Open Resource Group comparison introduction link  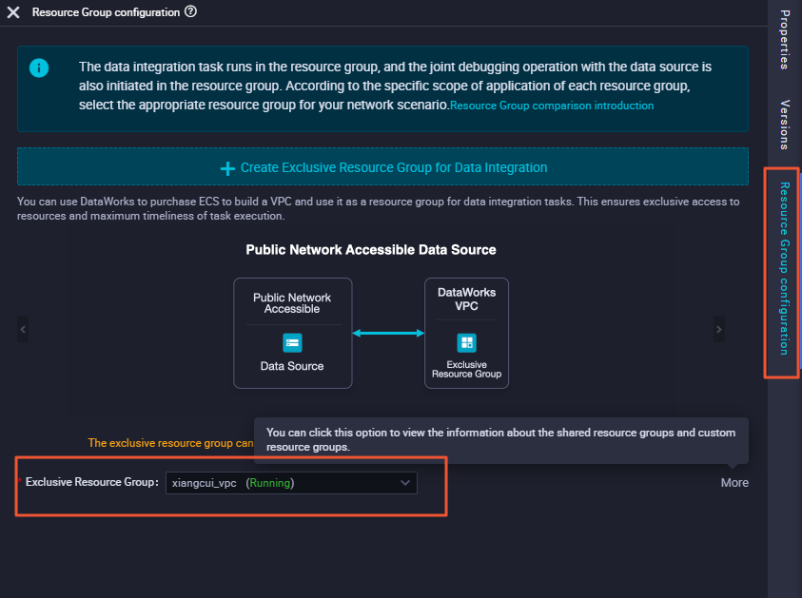552,106
